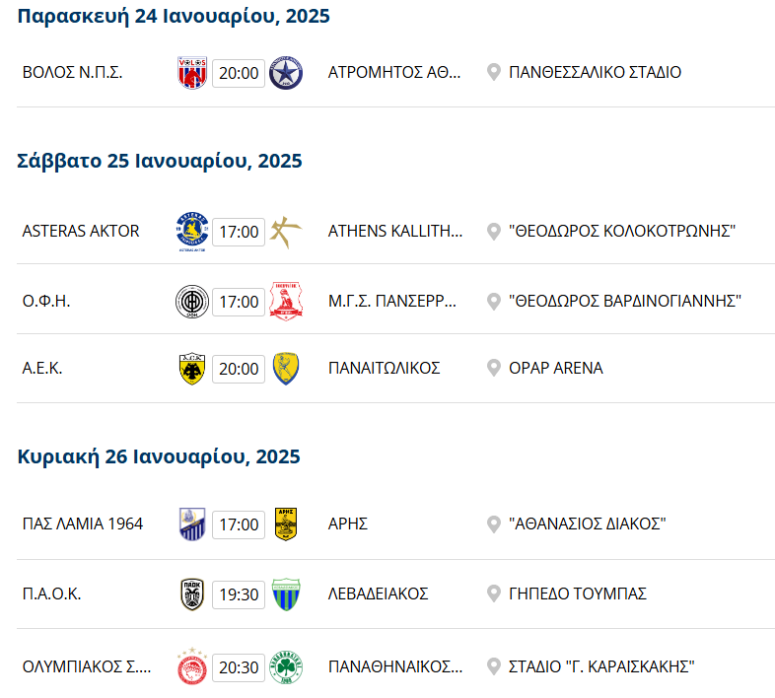Click the Panathinaikos green shamrock crest
The image size is (775, 698).
[x=286, y=667]
